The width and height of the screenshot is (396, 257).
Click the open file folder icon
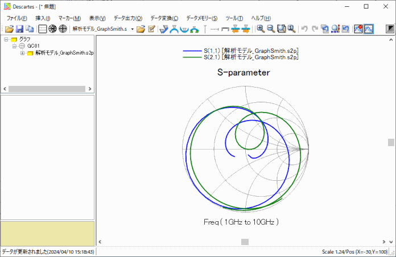[9, 28]
